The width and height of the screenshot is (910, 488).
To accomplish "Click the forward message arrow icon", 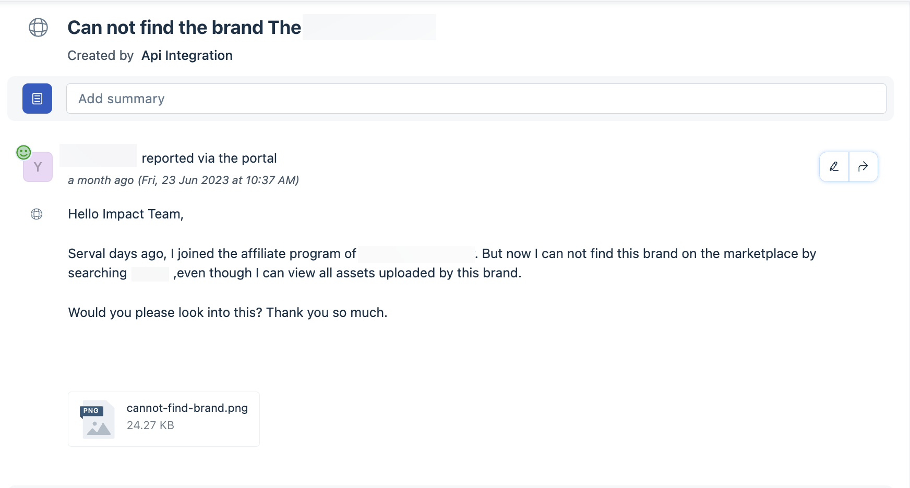I will [x=863, y=167].
